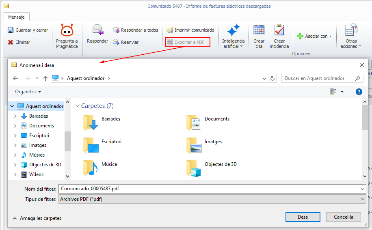Viewport: 372px width, 230px height.
Task: Click the tree pane scrollbar thumb
Action: click(x=67, y=141)
